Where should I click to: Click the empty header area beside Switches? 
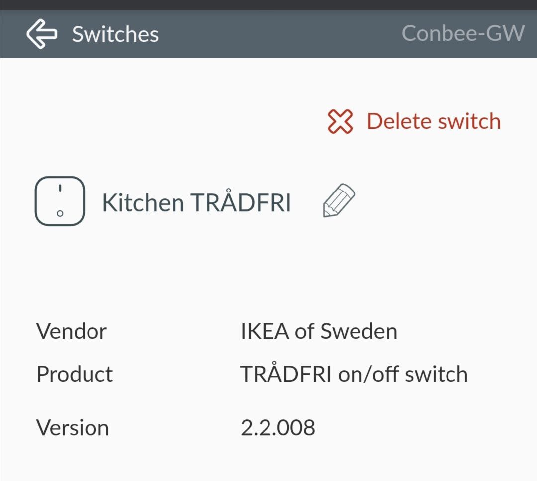(x=278, y=34)
